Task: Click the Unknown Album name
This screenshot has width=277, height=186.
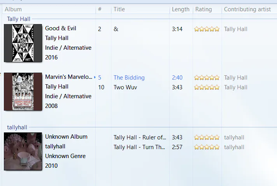Action: coord(66,137)
